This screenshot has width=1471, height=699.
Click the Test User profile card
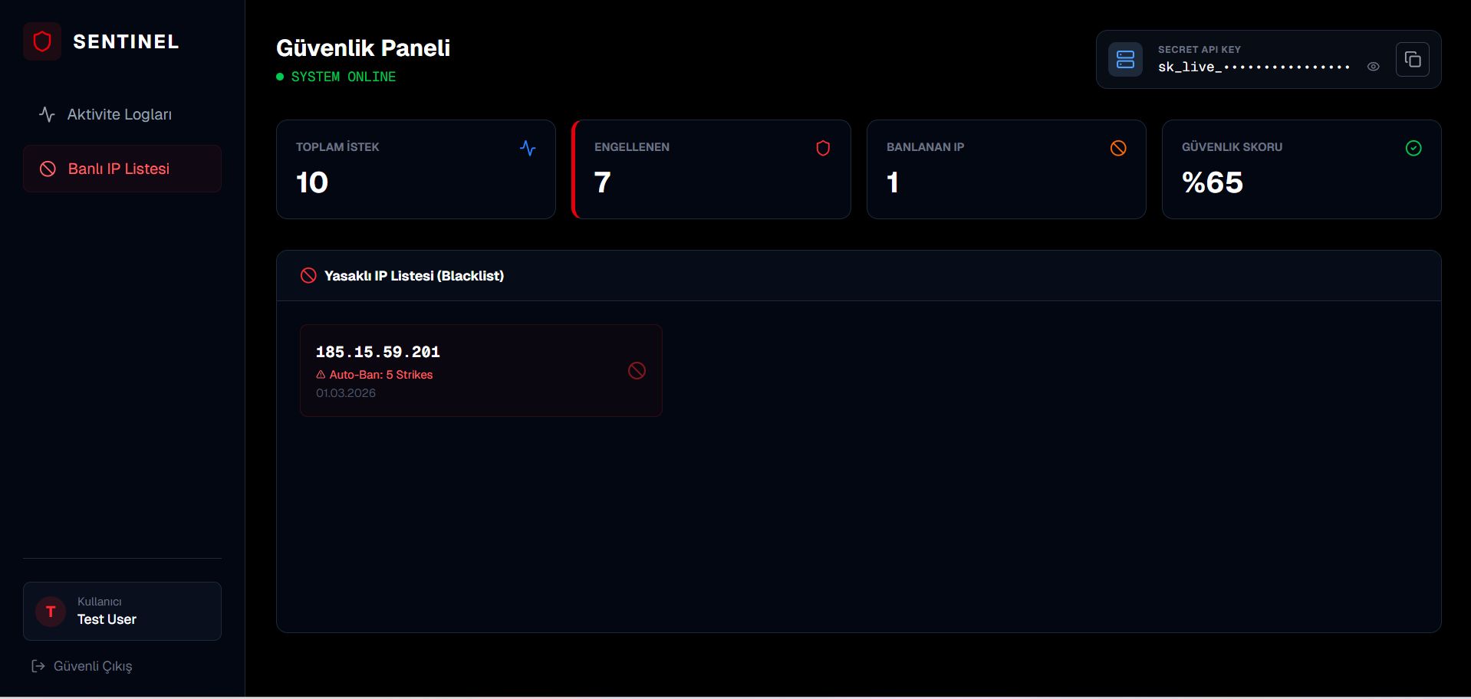click(122, 611)
